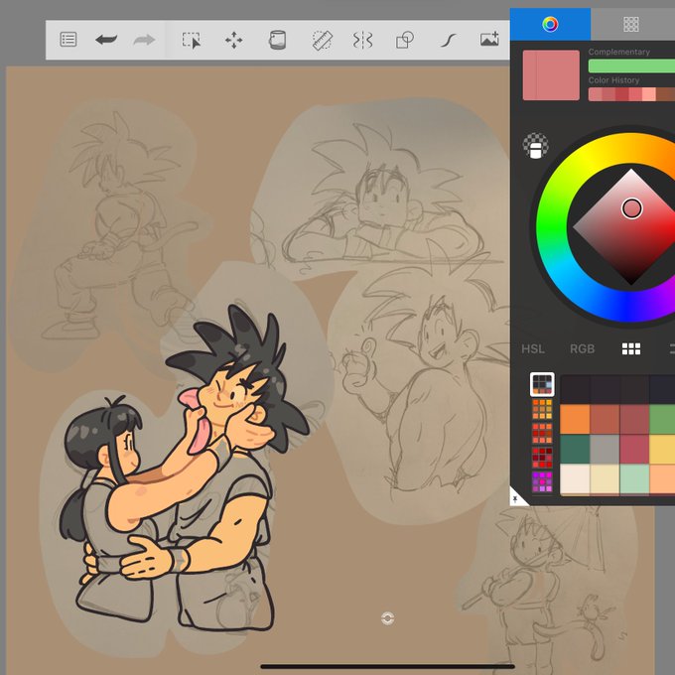
Task: Pick the medium green palette swatch
Action: (662, 419)
